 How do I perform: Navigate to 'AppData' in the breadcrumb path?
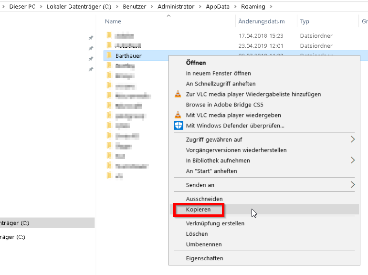217,7
